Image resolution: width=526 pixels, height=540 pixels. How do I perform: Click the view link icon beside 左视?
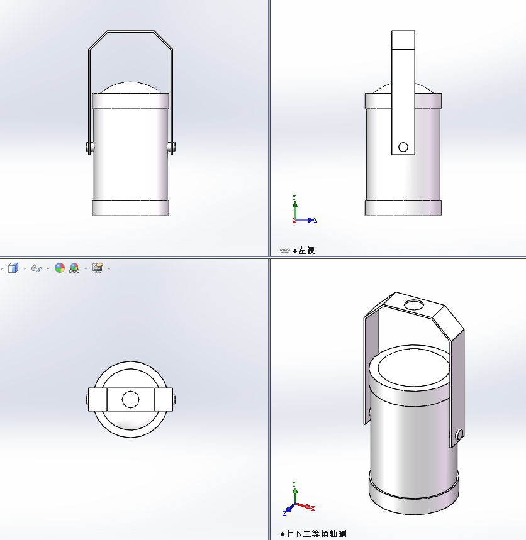pos(285,250)
